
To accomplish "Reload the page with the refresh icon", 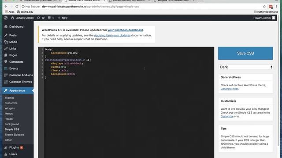I will coord(17,7).
